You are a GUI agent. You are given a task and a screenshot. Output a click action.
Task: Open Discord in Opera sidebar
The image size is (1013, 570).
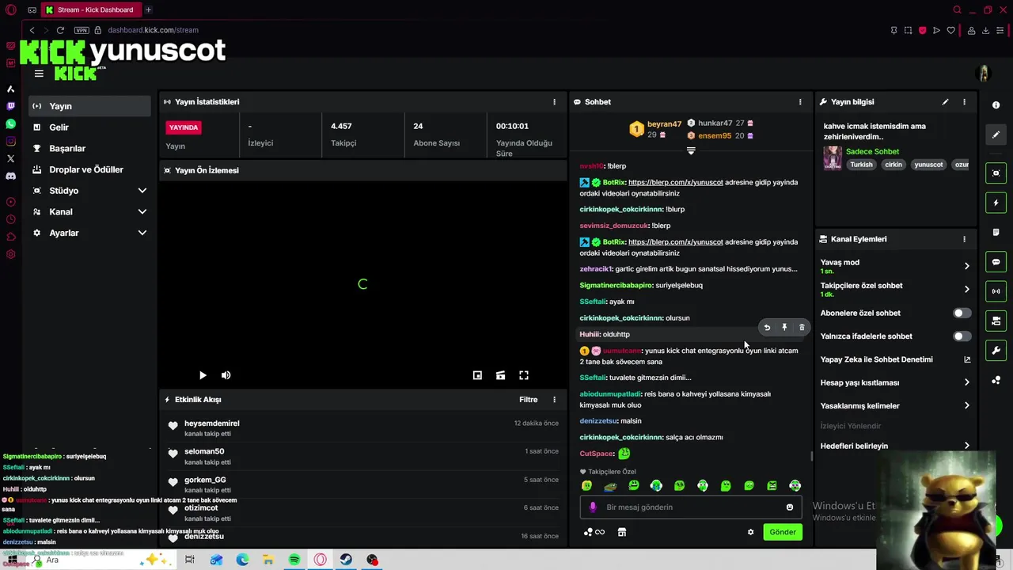click(x=10, y=176)
